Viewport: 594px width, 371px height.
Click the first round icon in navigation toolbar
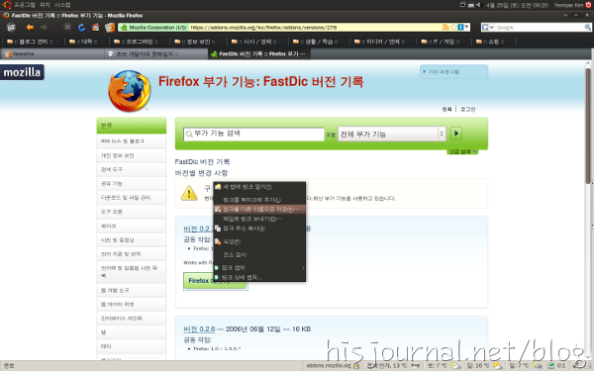point(11,28)
